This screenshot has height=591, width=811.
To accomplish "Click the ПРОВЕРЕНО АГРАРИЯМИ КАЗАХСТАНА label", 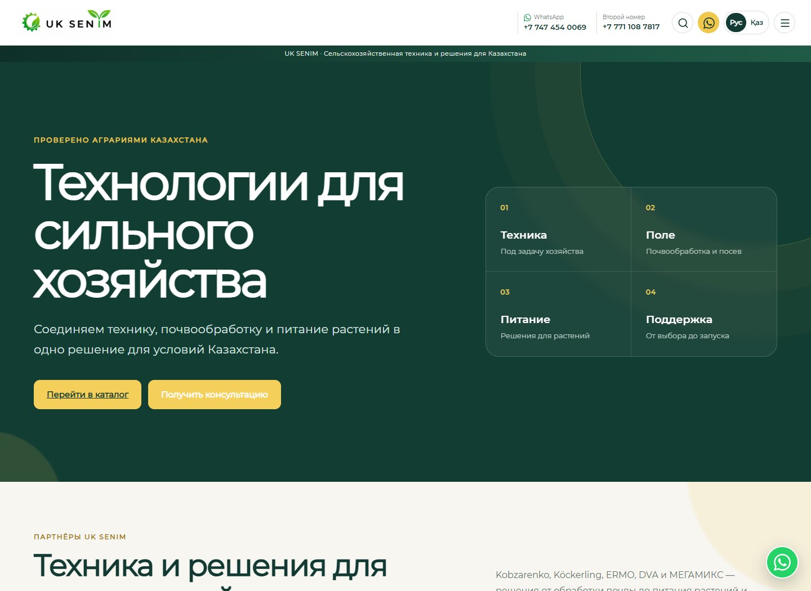I will tap(121, 140).
